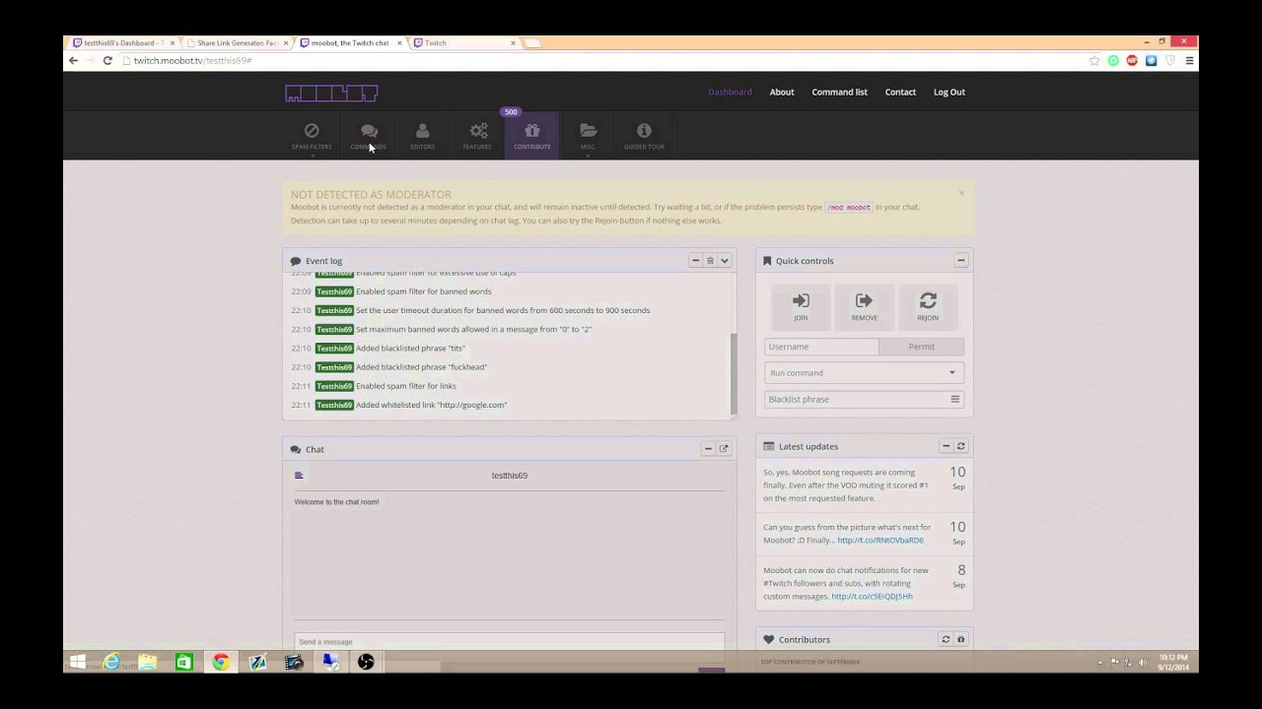The image size is (1262, 709).
Task: Click the 500 contribute badge
Action: pyautogui.click(x=511, y=112)
